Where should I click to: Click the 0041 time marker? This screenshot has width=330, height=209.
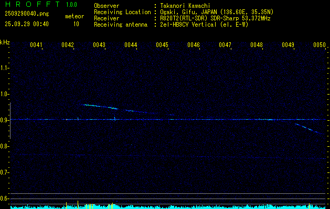point(36,45)
